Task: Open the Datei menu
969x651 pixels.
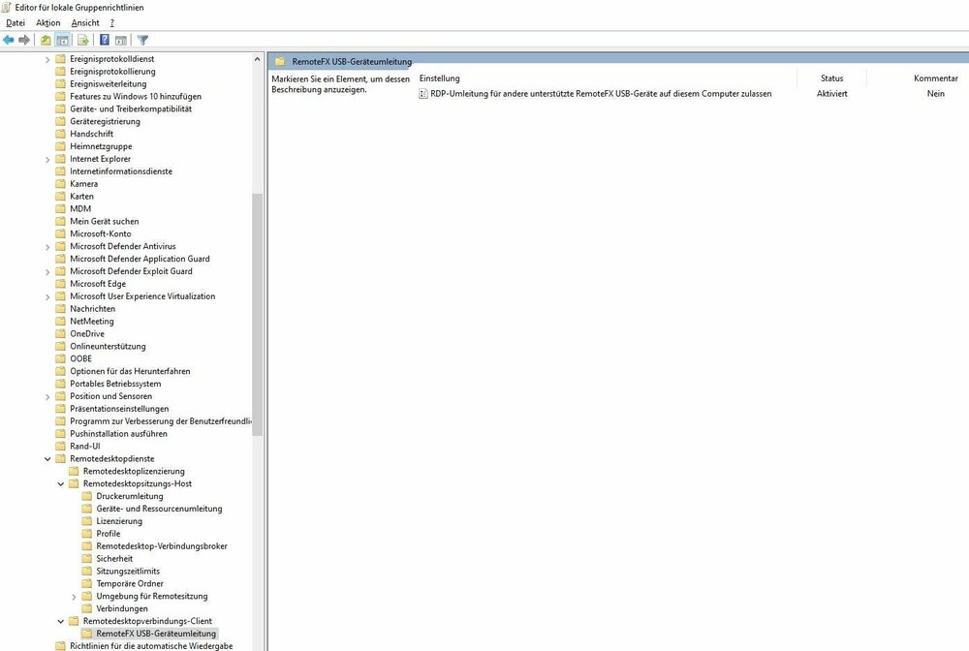Action: coord(16,22)
